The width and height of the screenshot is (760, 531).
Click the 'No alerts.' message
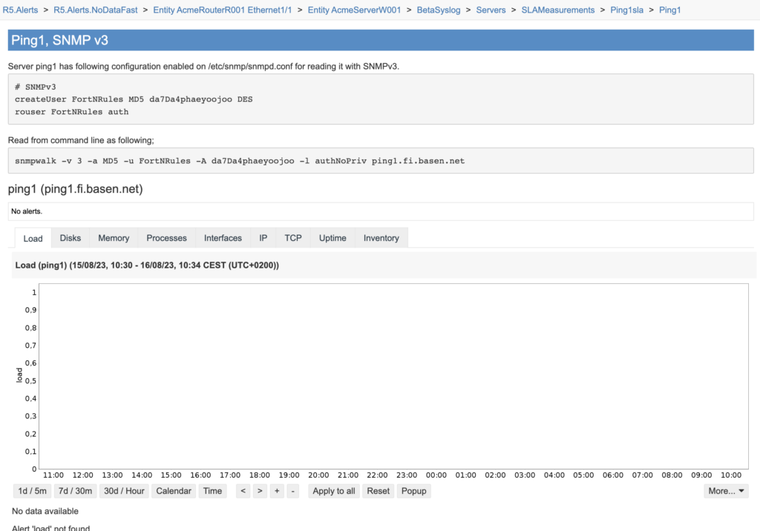(x=27, y=211)
